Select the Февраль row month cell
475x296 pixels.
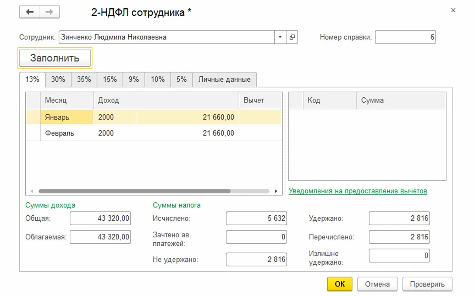(x=67, y=133)
